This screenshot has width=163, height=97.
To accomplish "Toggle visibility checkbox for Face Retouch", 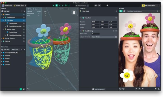I will [24, 17].
